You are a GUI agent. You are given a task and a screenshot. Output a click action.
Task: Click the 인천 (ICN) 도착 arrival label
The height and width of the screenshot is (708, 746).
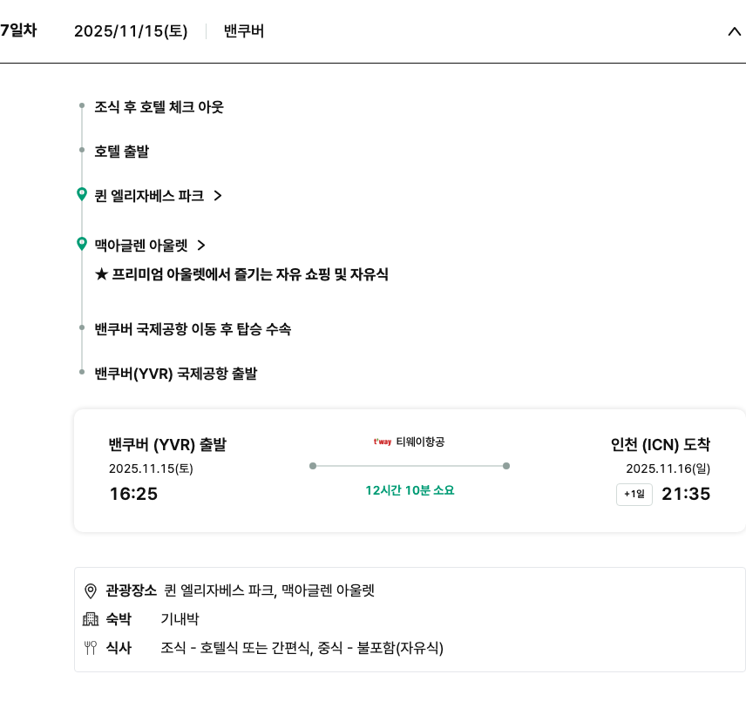661,445
